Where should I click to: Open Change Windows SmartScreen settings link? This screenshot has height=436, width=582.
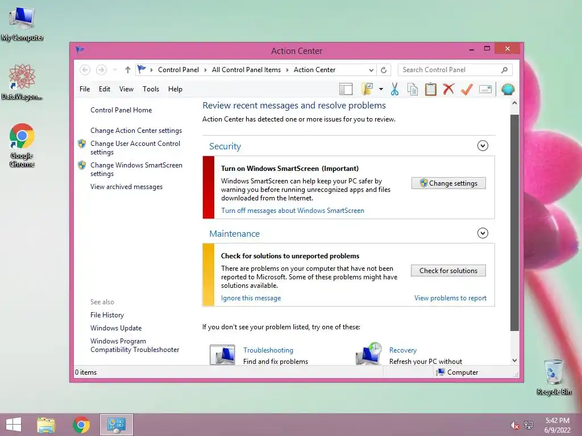click(136, 169)
